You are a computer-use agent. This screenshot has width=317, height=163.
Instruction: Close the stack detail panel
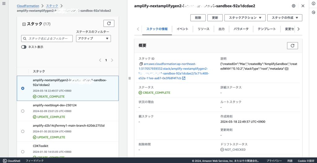[x=303, y=6]
